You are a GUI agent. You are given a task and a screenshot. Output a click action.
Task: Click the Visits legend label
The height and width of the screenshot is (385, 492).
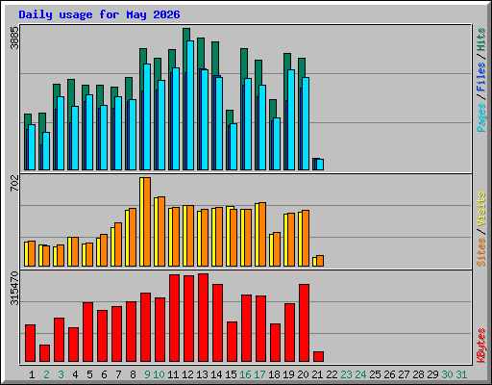(x=481, y=209)
